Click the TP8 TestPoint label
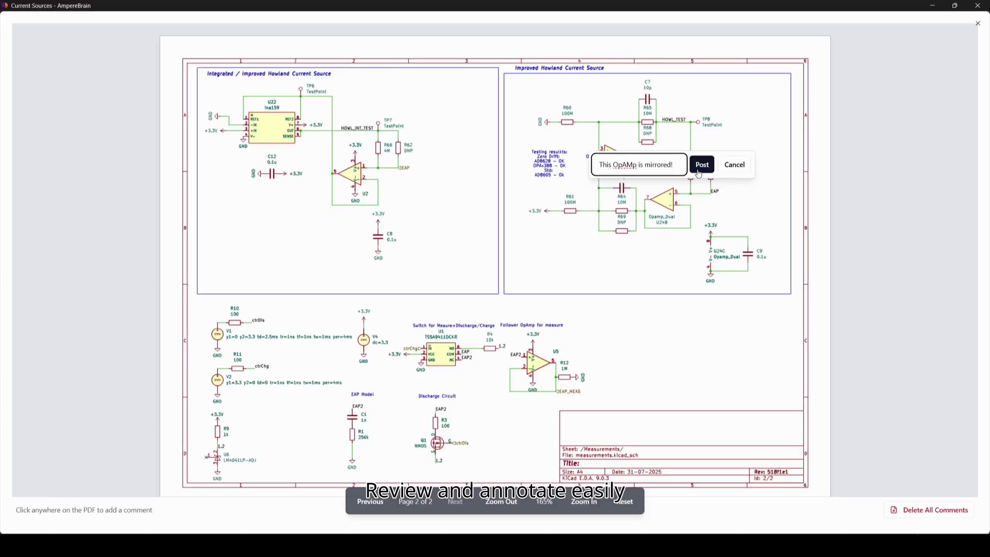The image size is (990, 557). click(x=712, y=122)
